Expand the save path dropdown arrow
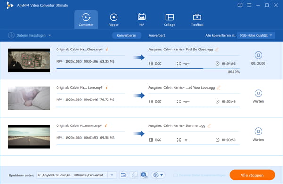This screenshot has width=283, height=184. point(112,175)
